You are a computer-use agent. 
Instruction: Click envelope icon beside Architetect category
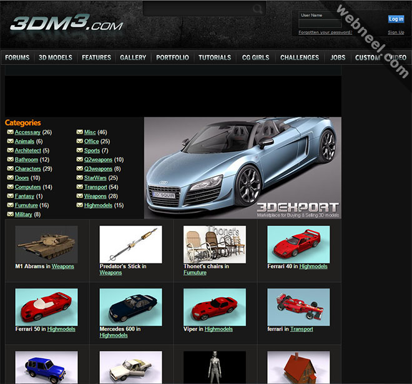(x=10, y=150)
